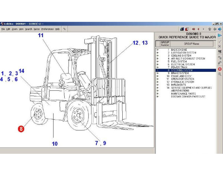This screenshot has width=223, height=176.
Task: Open the Preferences menu
Action: (x=47, y=29)
